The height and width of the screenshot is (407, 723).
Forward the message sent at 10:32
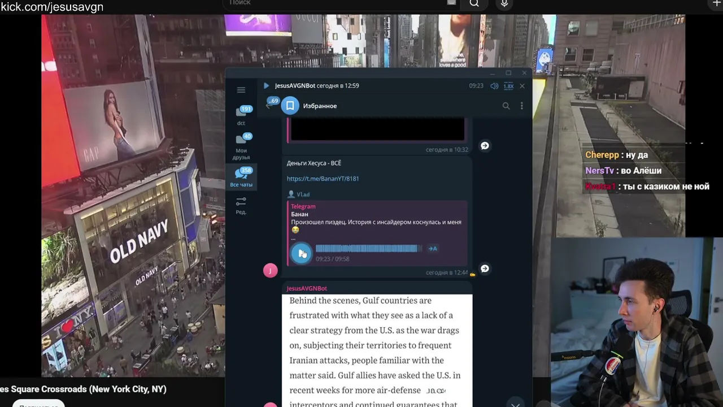coord(485,146)
